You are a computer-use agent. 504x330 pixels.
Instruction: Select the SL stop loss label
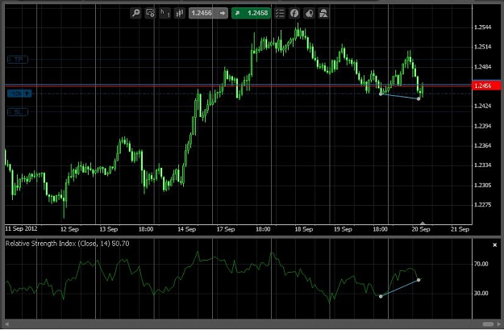[x=18, y=112]
